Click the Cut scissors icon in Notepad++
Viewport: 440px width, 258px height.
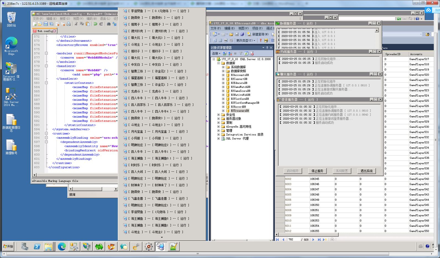click(76, 24)
